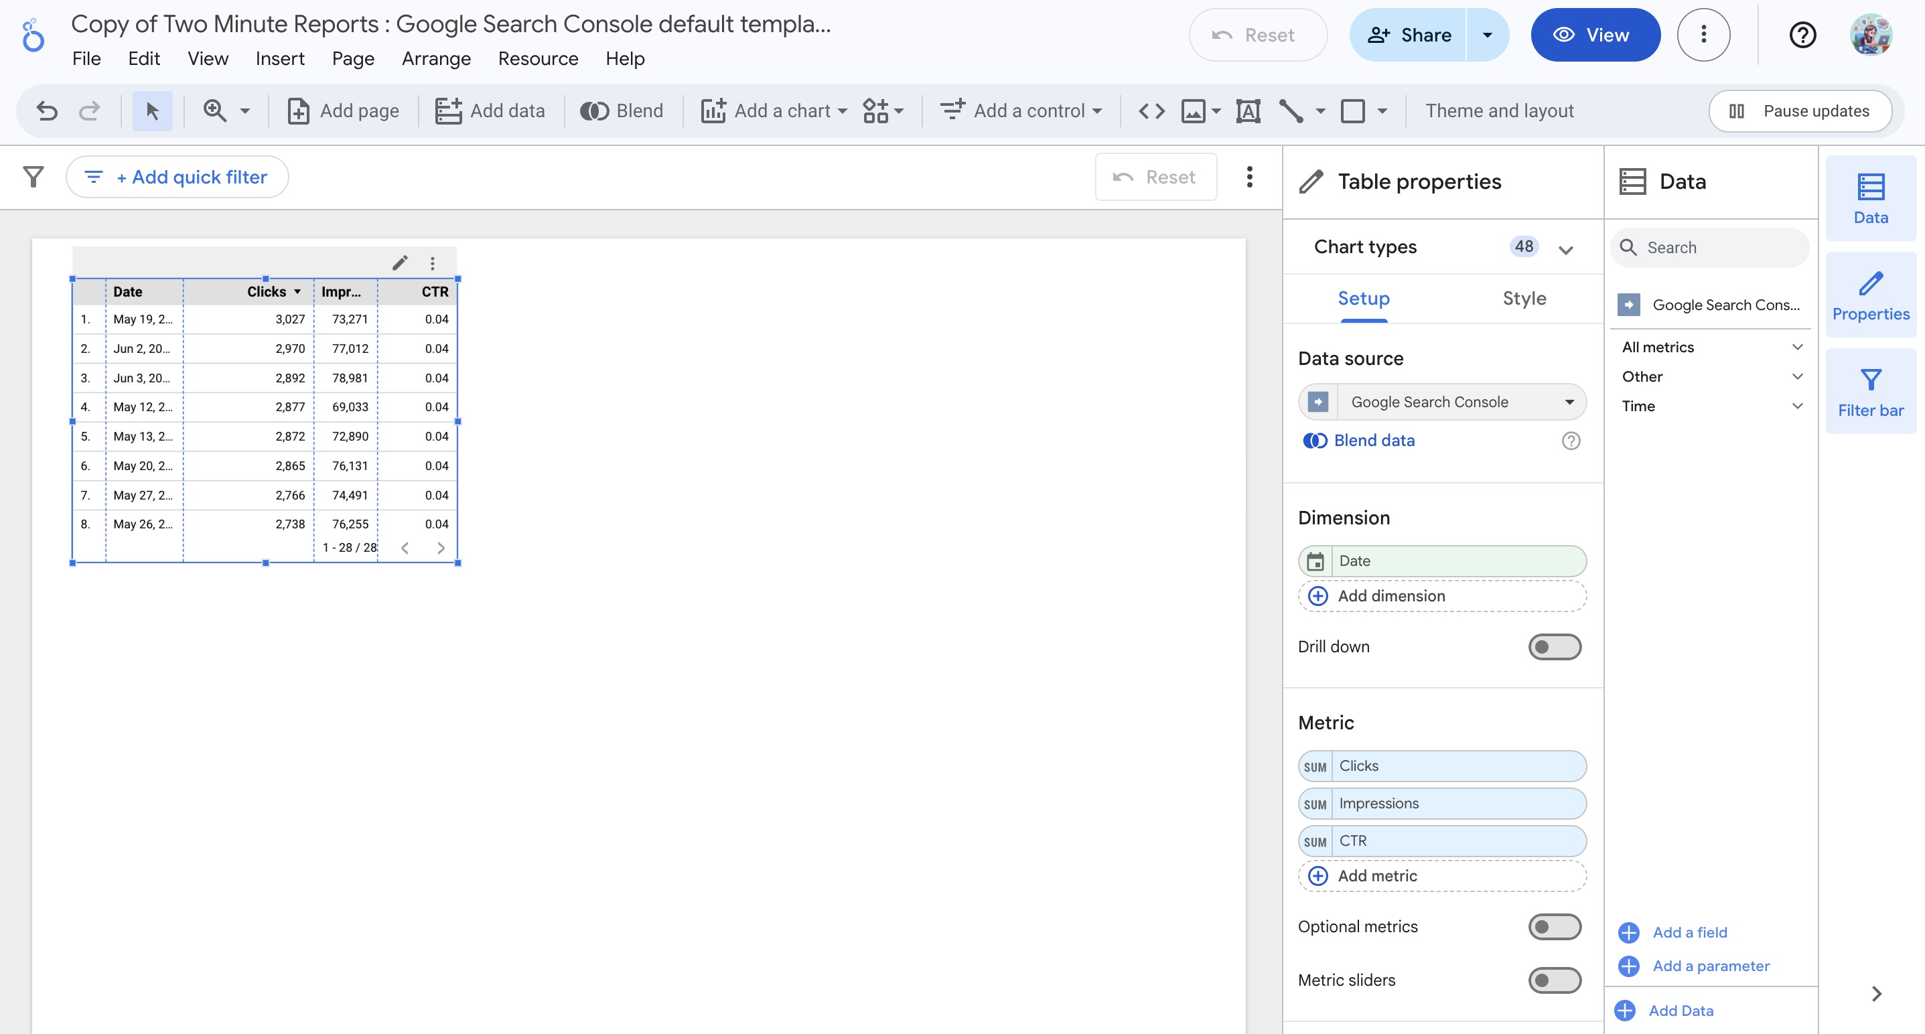
Task: Click Add dimension
Action: [x=1442, y=596]
